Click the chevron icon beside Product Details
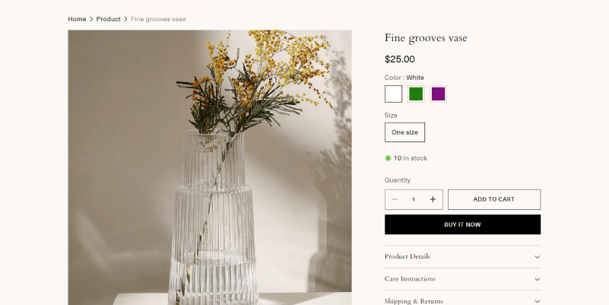 pyautogui.click(x=537, y=257)
